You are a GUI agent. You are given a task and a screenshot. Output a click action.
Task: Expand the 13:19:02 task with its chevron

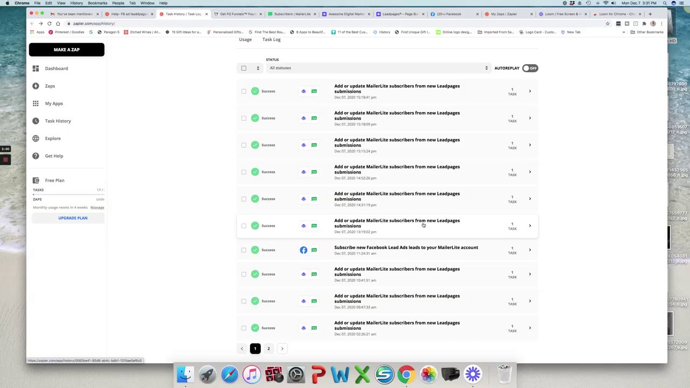pyautogui.click(x=530, y=226)
